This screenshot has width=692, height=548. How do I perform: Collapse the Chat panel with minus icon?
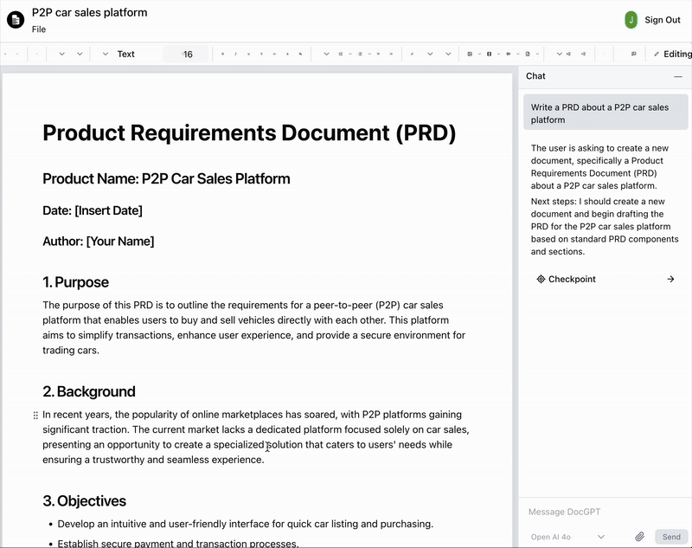coord(678,76)
